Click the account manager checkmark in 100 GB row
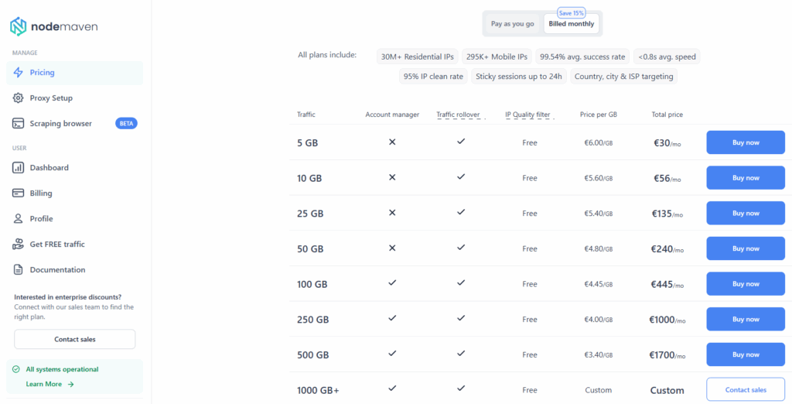The image size is (792, 404). click(392, 283)
